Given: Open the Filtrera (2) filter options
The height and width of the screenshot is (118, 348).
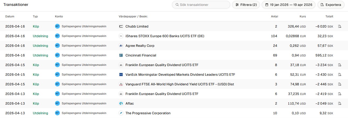Looking at the screenshot, I should (x=246, y=5).
